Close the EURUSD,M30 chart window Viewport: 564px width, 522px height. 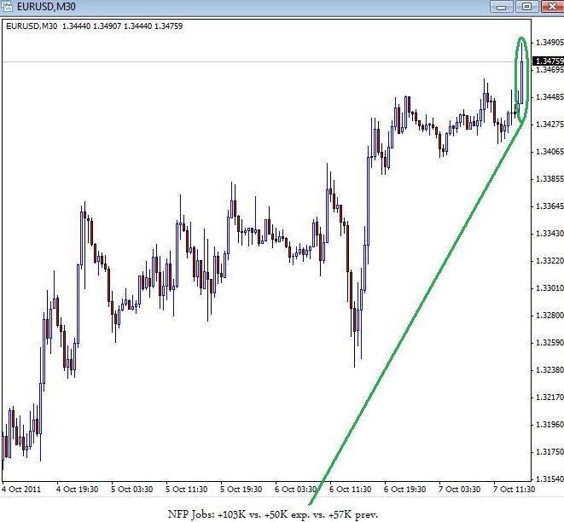pos(552,7)
